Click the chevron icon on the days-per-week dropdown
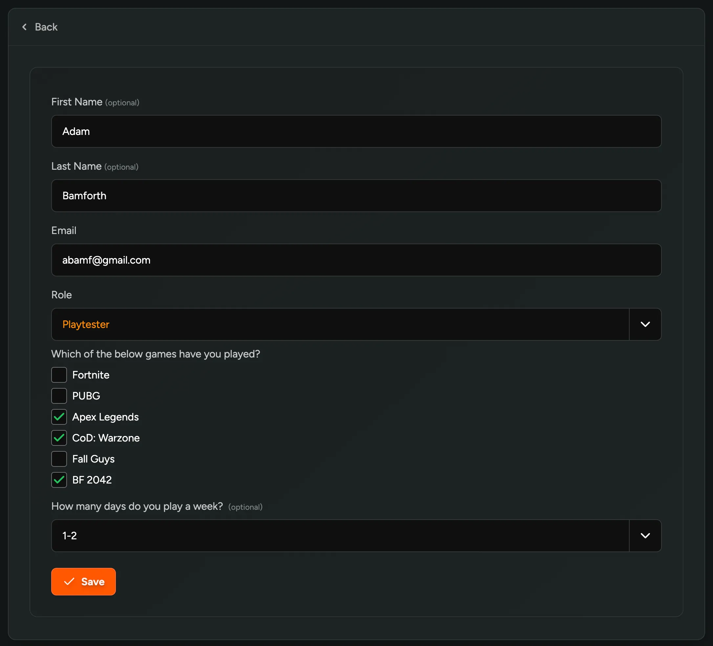Viewport: 713px width, 646px height. click(x=645, y=535)
